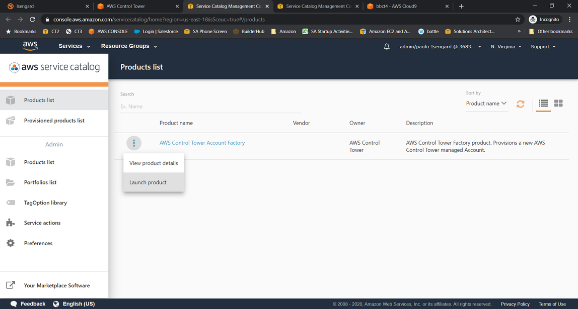578x309 pixels.
Task: Open the SA Startup Activities bookmark
Action: (327, 32)
